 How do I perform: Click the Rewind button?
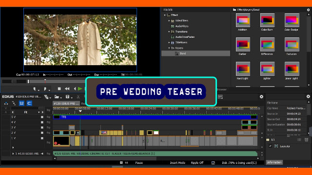(x=67, y=88)
